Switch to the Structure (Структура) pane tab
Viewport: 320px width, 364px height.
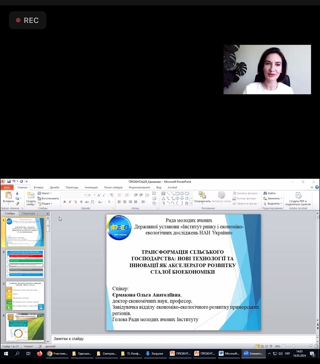(x=28, y=213)
